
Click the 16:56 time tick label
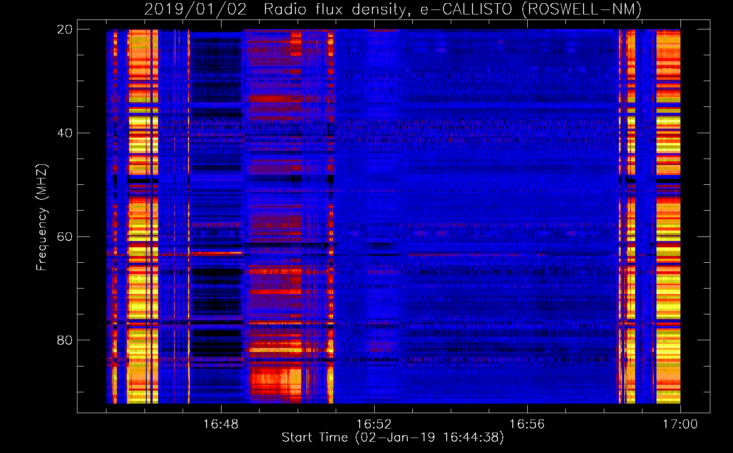(527, 424)
